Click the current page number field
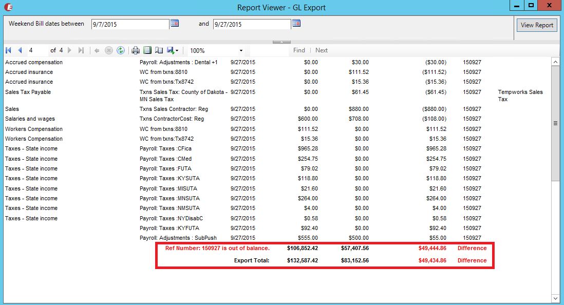 click(x=37, y=50)
